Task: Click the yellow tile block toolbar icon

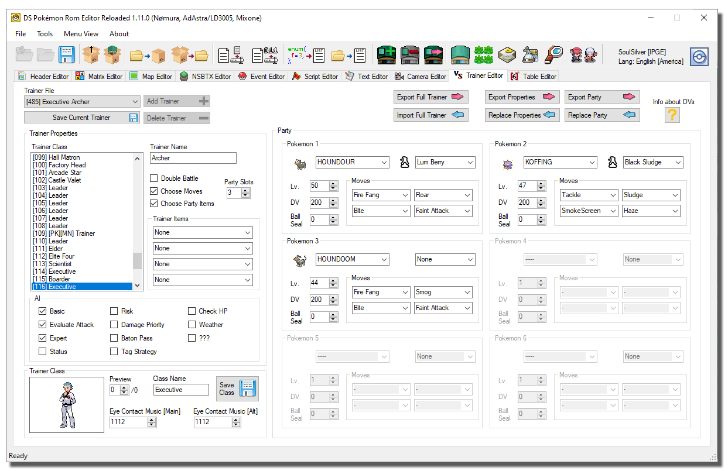Action: (507, 56)
